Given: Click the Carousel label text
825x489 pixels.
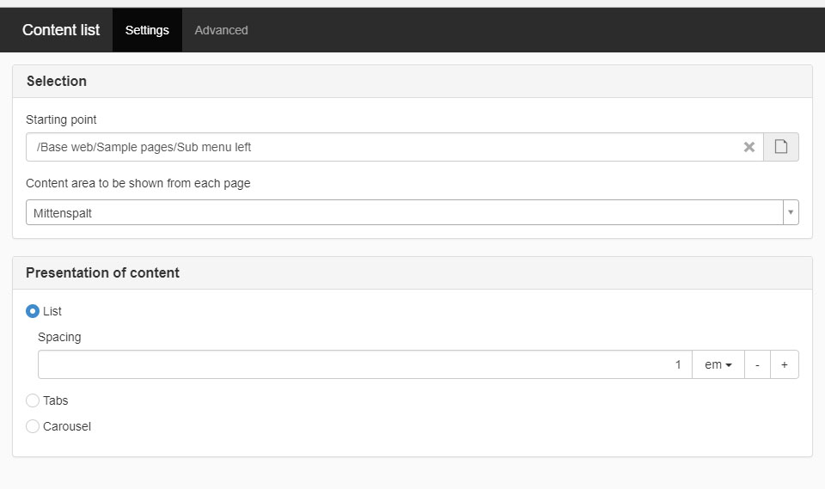Looking at the screenshot, I should click(67, 426).
